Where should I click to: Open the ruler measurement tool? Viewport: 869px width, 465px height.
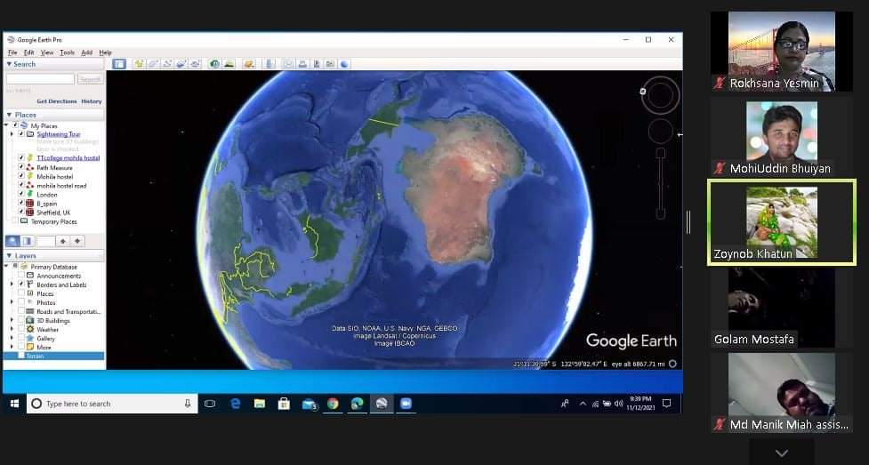270,64
